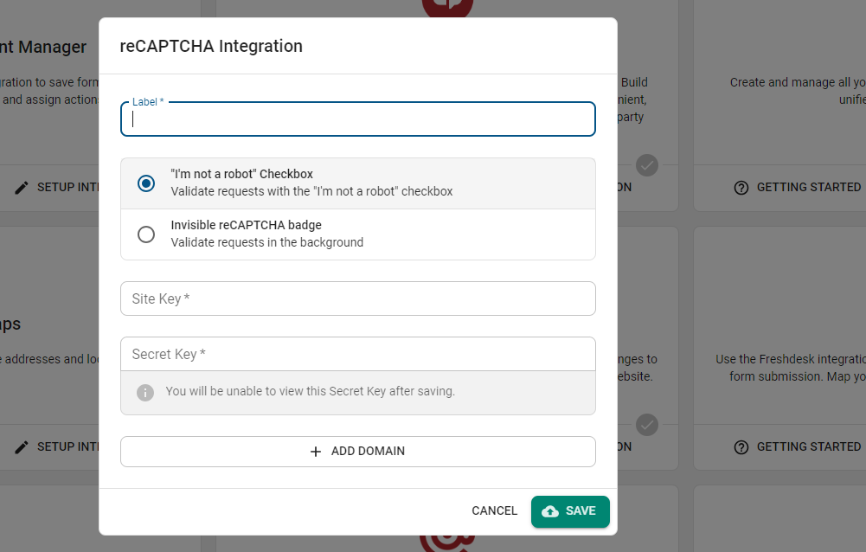Focus the Label input field
The image size is (866, 552).
(358, 119)
